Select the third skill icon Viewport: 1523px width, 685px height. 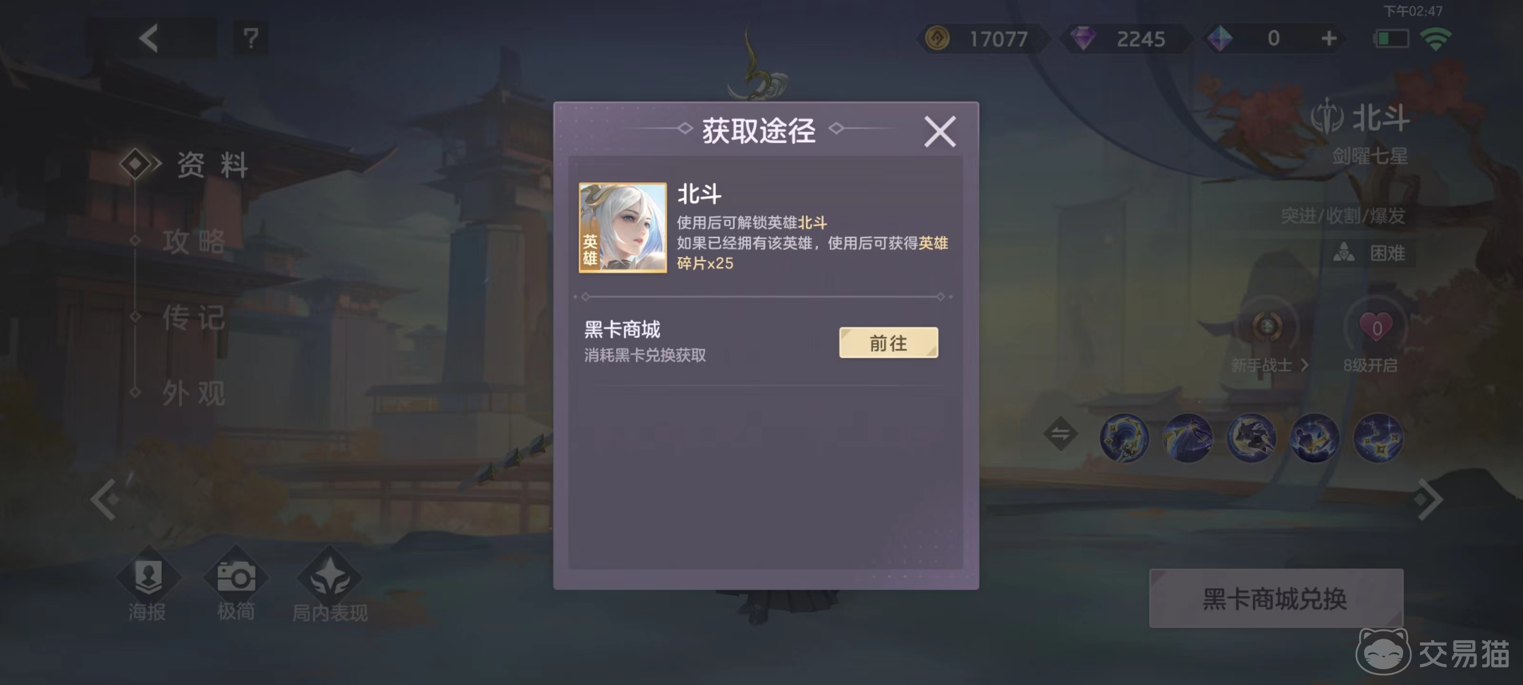(1251, 437)
